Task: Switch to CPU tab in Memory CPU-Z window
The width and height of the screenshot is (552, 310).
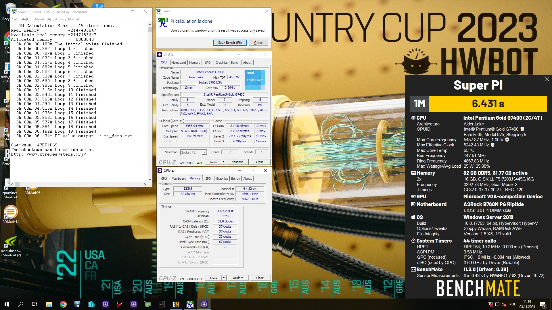Action: [164, 179]
